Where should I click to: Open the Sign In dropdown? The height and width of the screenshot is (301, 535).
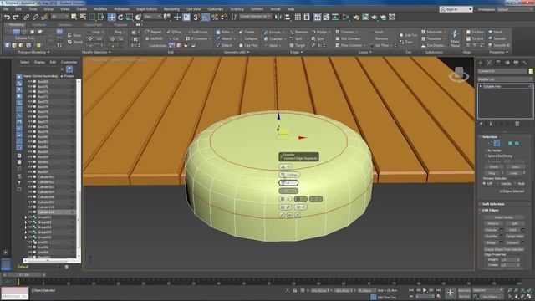[x=456, y=9]
